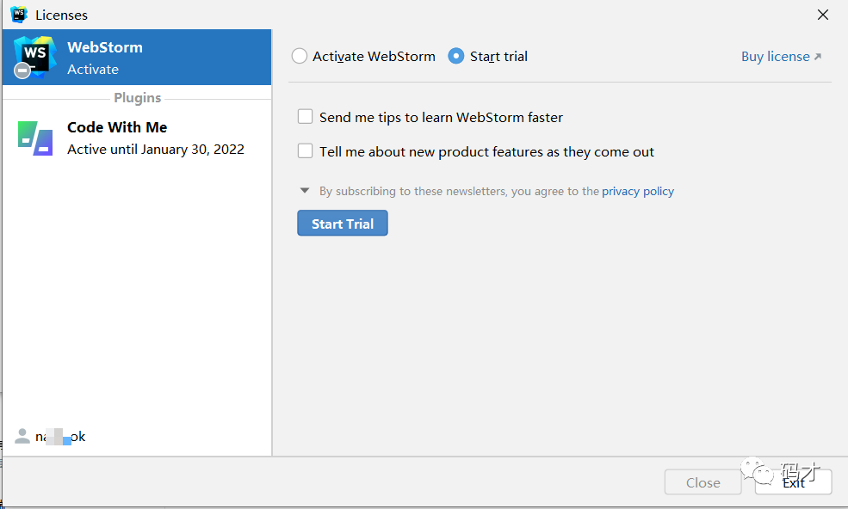
Task: Open the privacy policy link
Action: click(638, 191)
